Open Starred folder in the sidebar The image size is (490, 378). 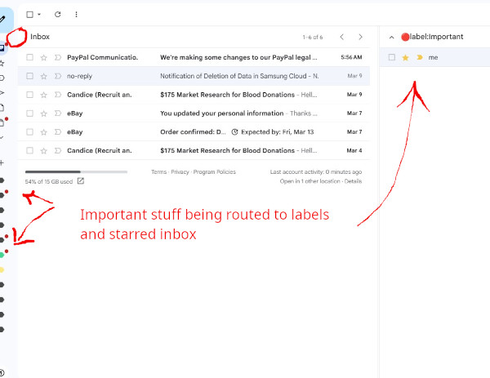click(x=2, y=63)
